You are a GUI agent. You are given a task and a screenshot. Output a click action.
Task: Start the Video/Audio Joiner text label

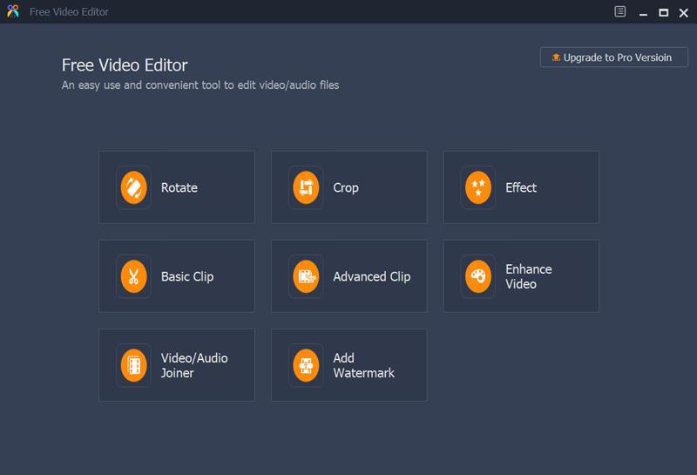pyautogui.click(x=194, y=365)
